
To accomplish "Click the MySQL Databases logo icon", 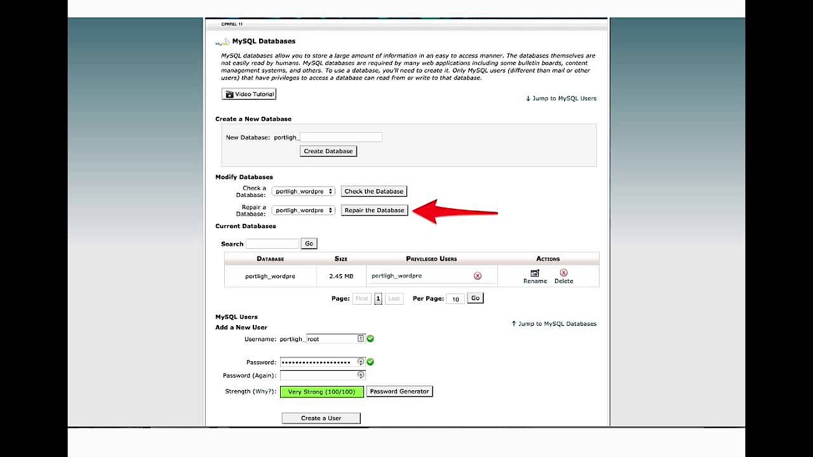I will point(222,42).
